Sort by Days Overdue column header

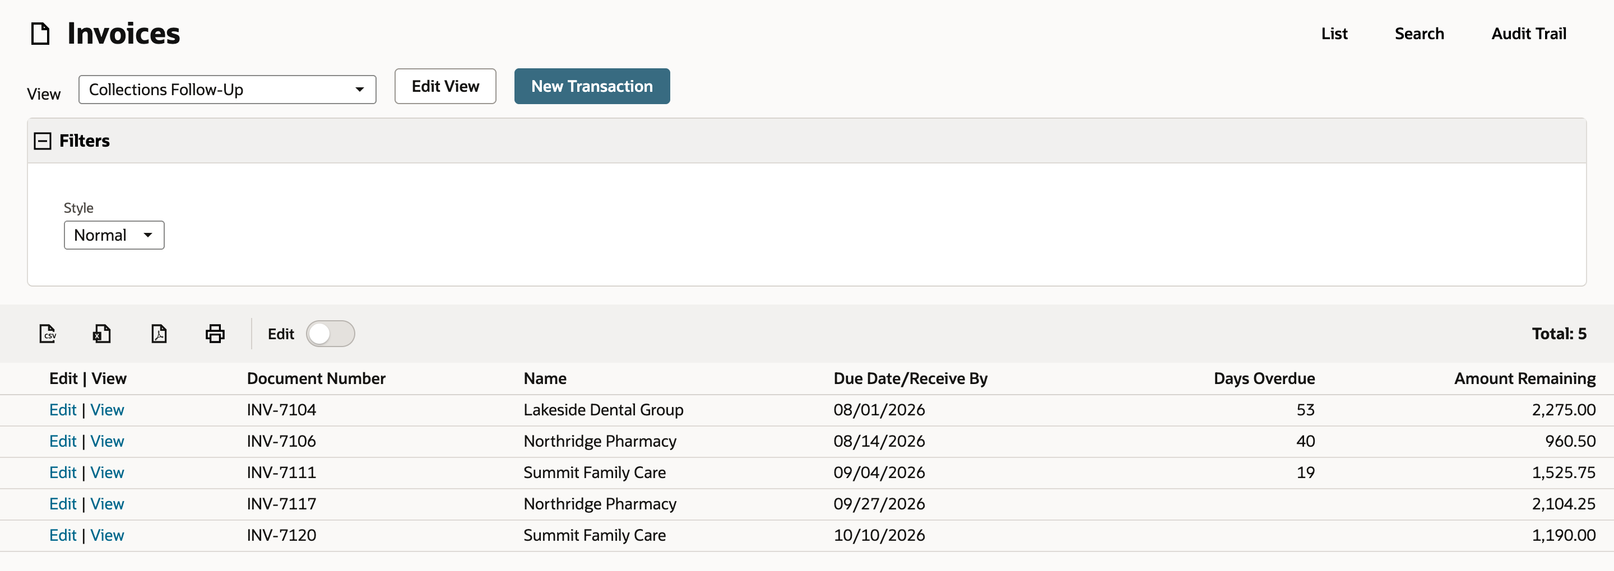click(x=1264, y=379)
